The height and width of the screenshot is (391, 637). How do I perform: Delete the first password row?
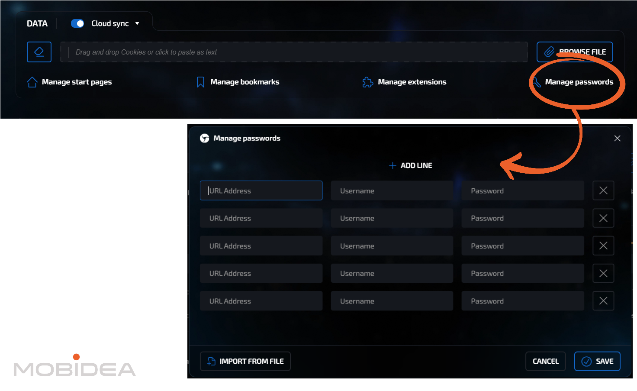click(x=603, y=191)
